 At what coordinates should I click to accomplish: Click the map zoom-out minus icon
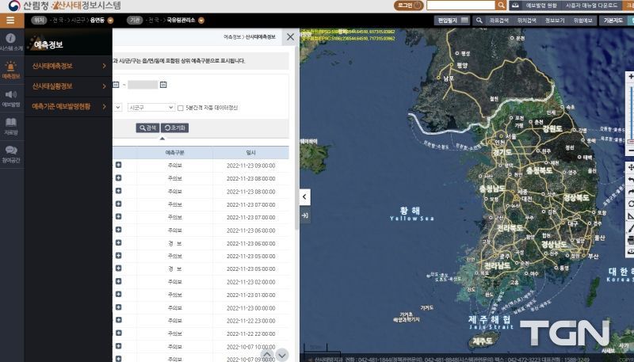(631, 151)
